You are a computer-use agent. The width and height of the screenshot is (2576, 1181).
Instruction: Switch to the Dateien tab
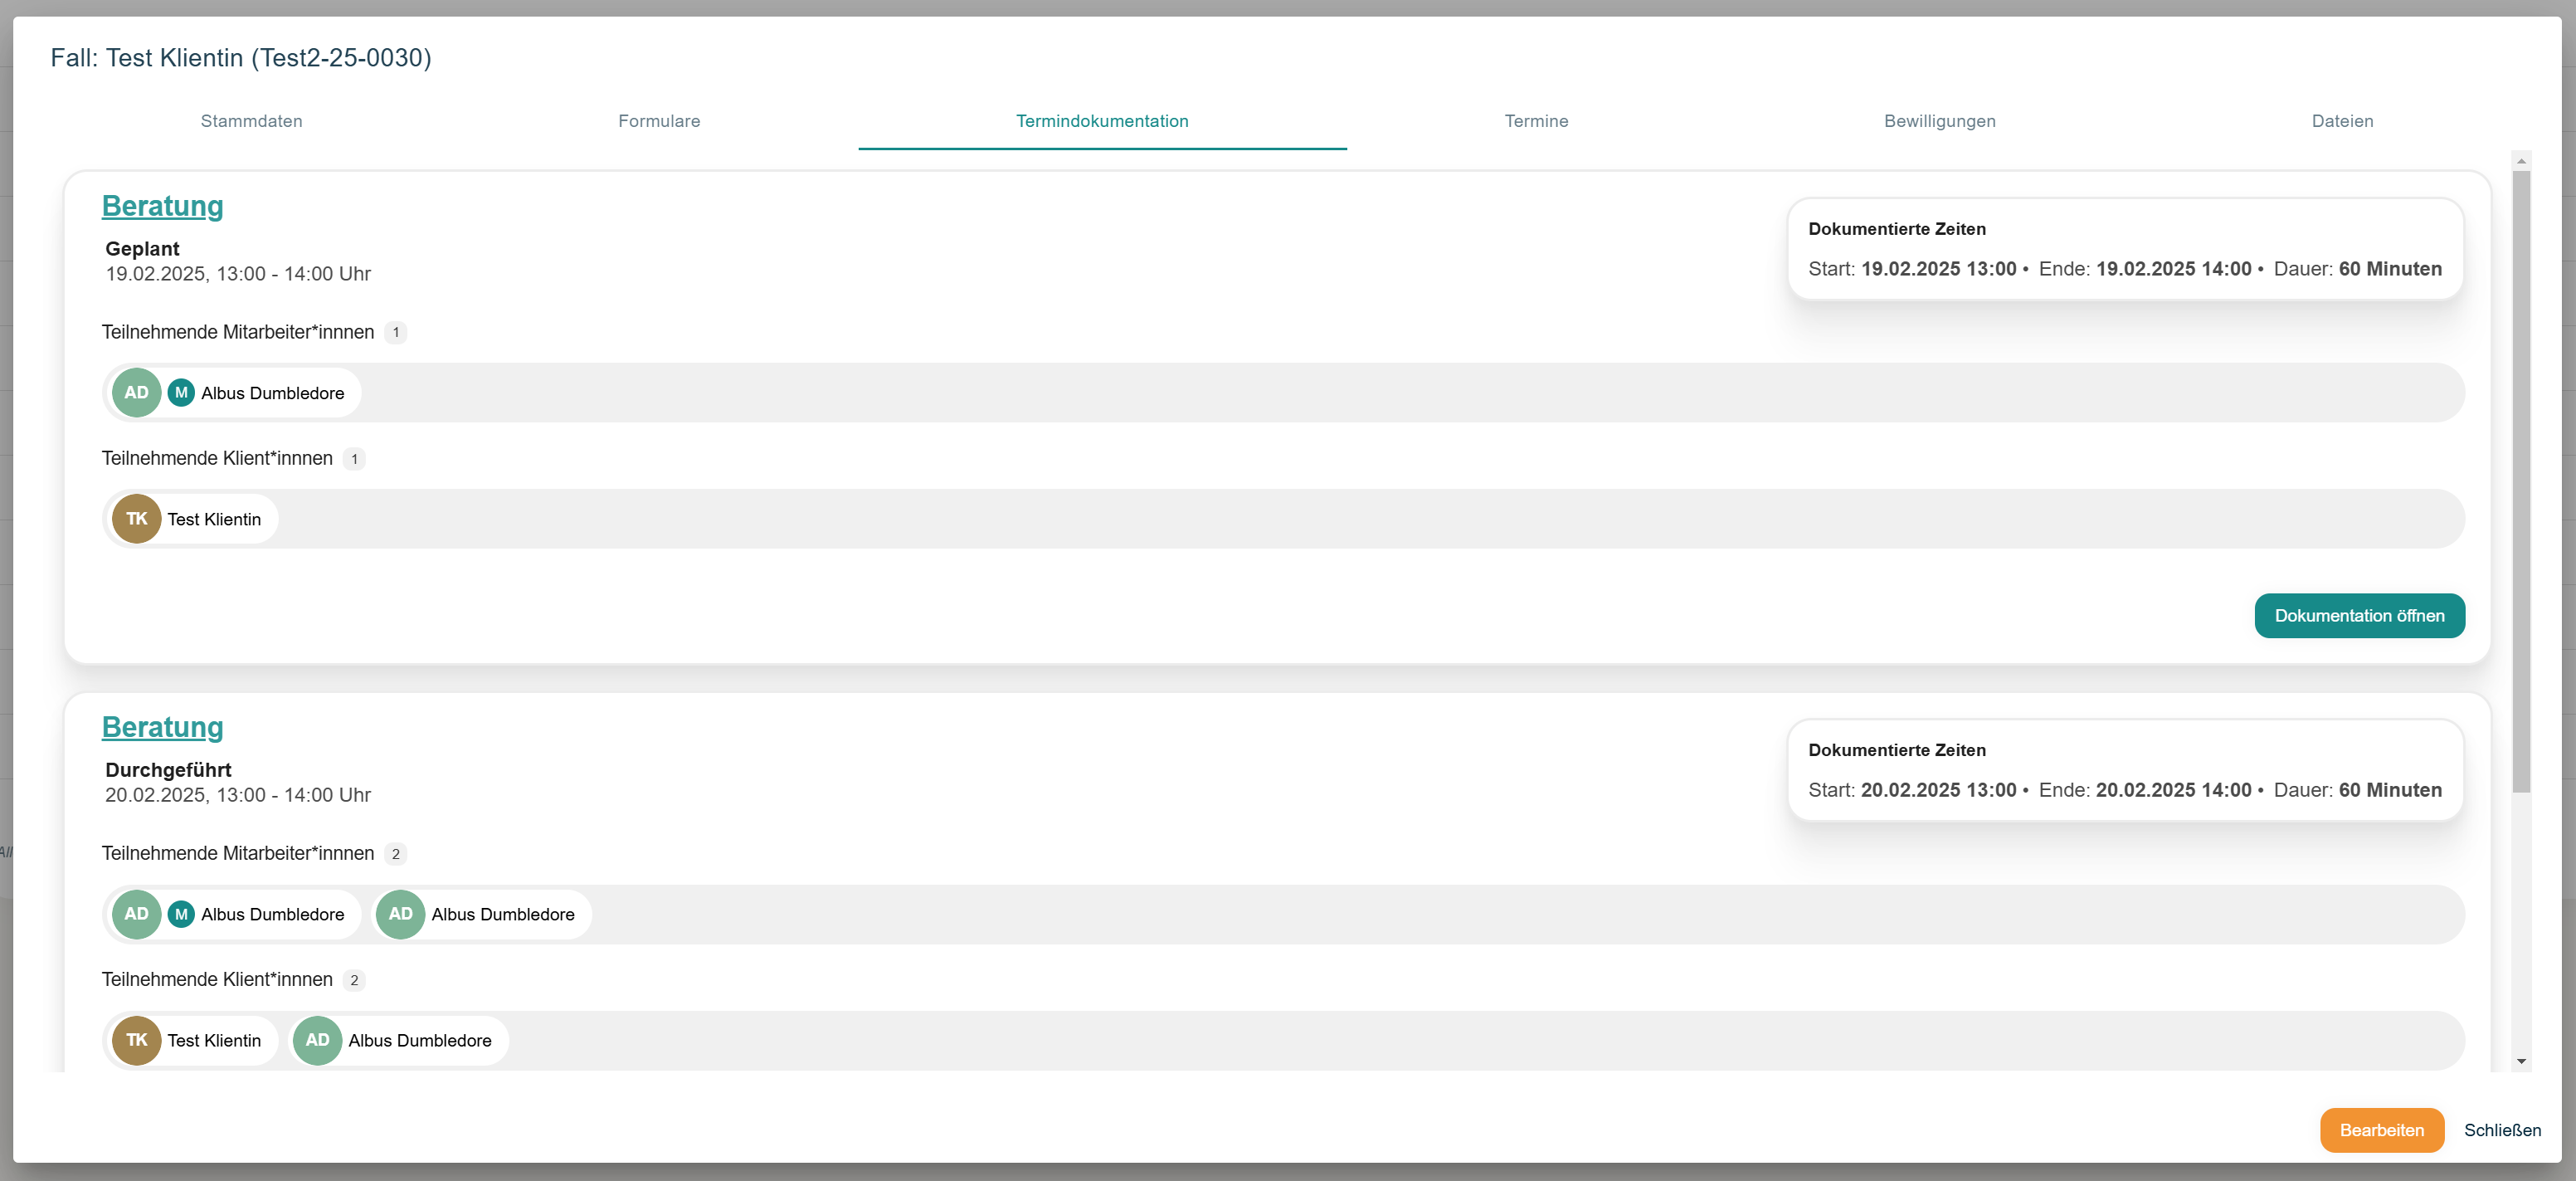coord(2342,121)
